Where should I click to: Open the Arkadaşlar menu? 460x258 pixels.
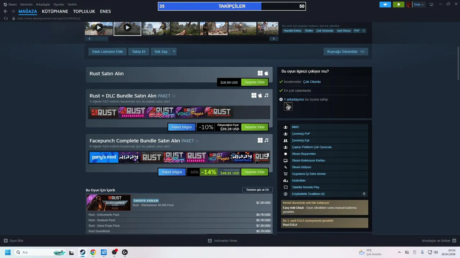43,5
